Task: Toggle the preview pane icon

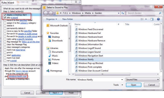Action: click(x=152, y=19)
